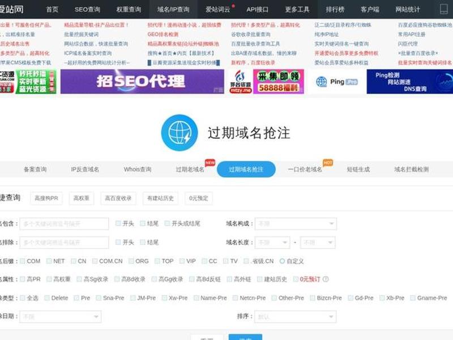
Task: Switch to 备案查询 tab
Action: [x=35, y=169]
